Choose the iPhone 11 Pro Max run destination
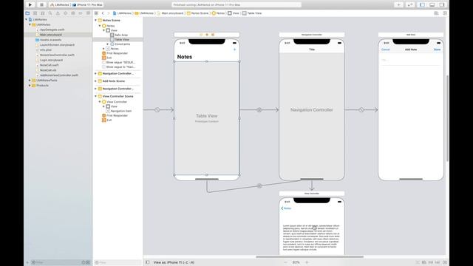473x266 pixels. click(x=87, y=5)
